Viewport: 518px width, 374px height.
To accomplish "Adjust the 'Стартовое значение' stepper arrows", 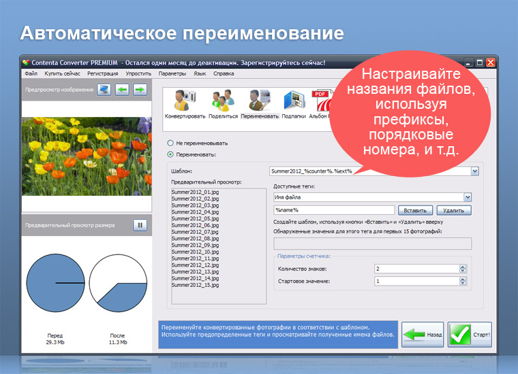I will pos(463,281).
